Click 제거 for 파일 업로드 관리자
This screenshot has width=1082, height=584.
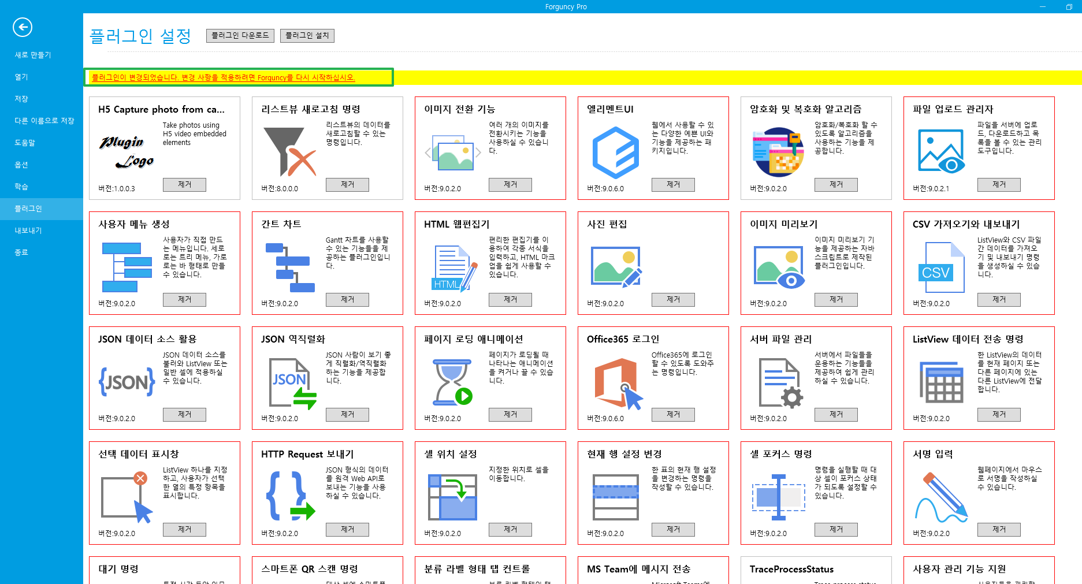pos(999,184)
